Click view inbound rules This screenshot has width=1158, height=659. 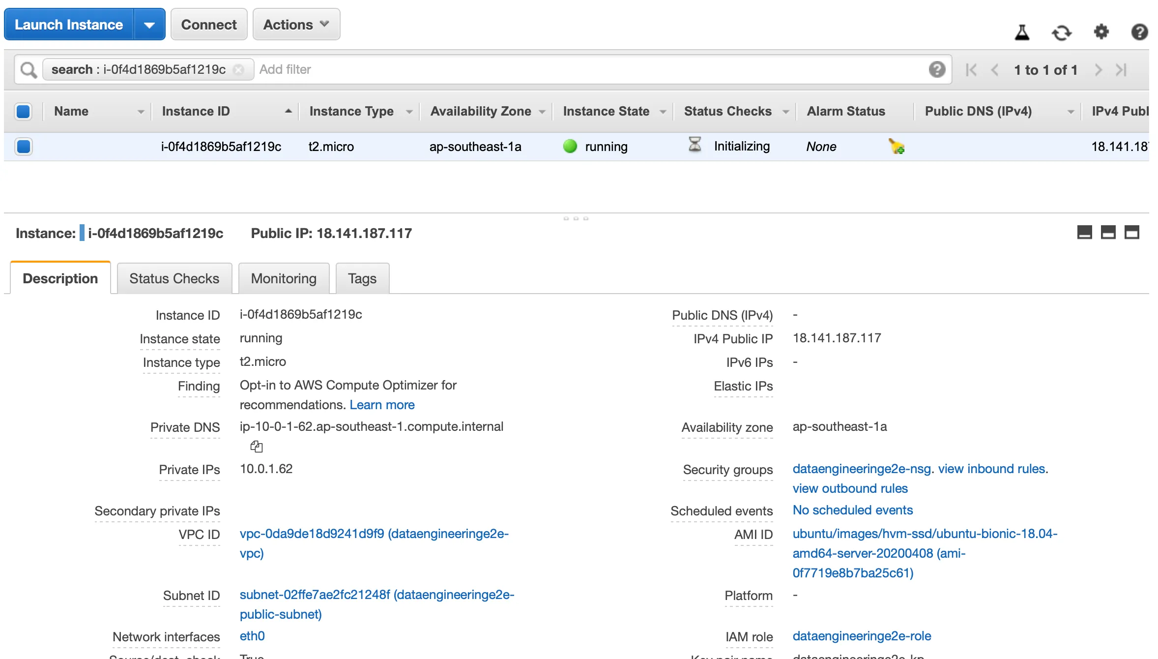(991, 469)
